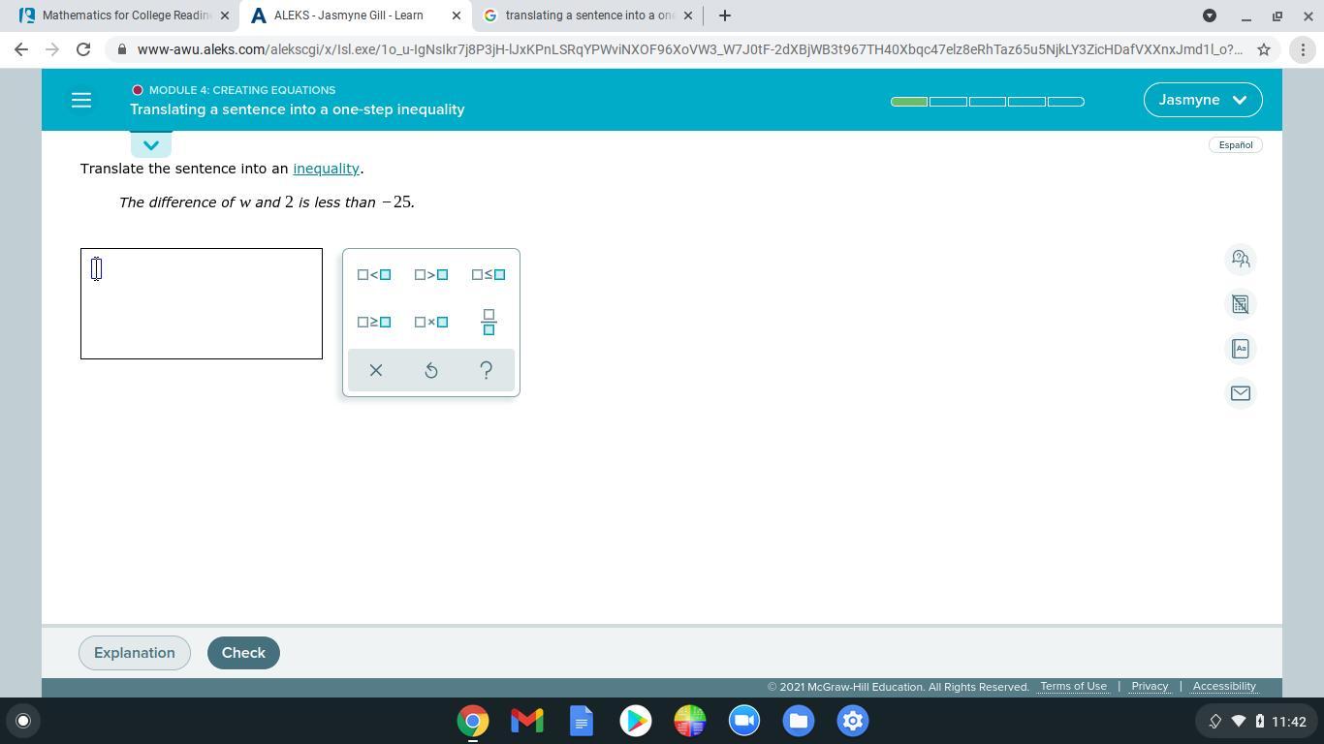
Task: Clear the answer with the X button
Action: coord(376,370)
